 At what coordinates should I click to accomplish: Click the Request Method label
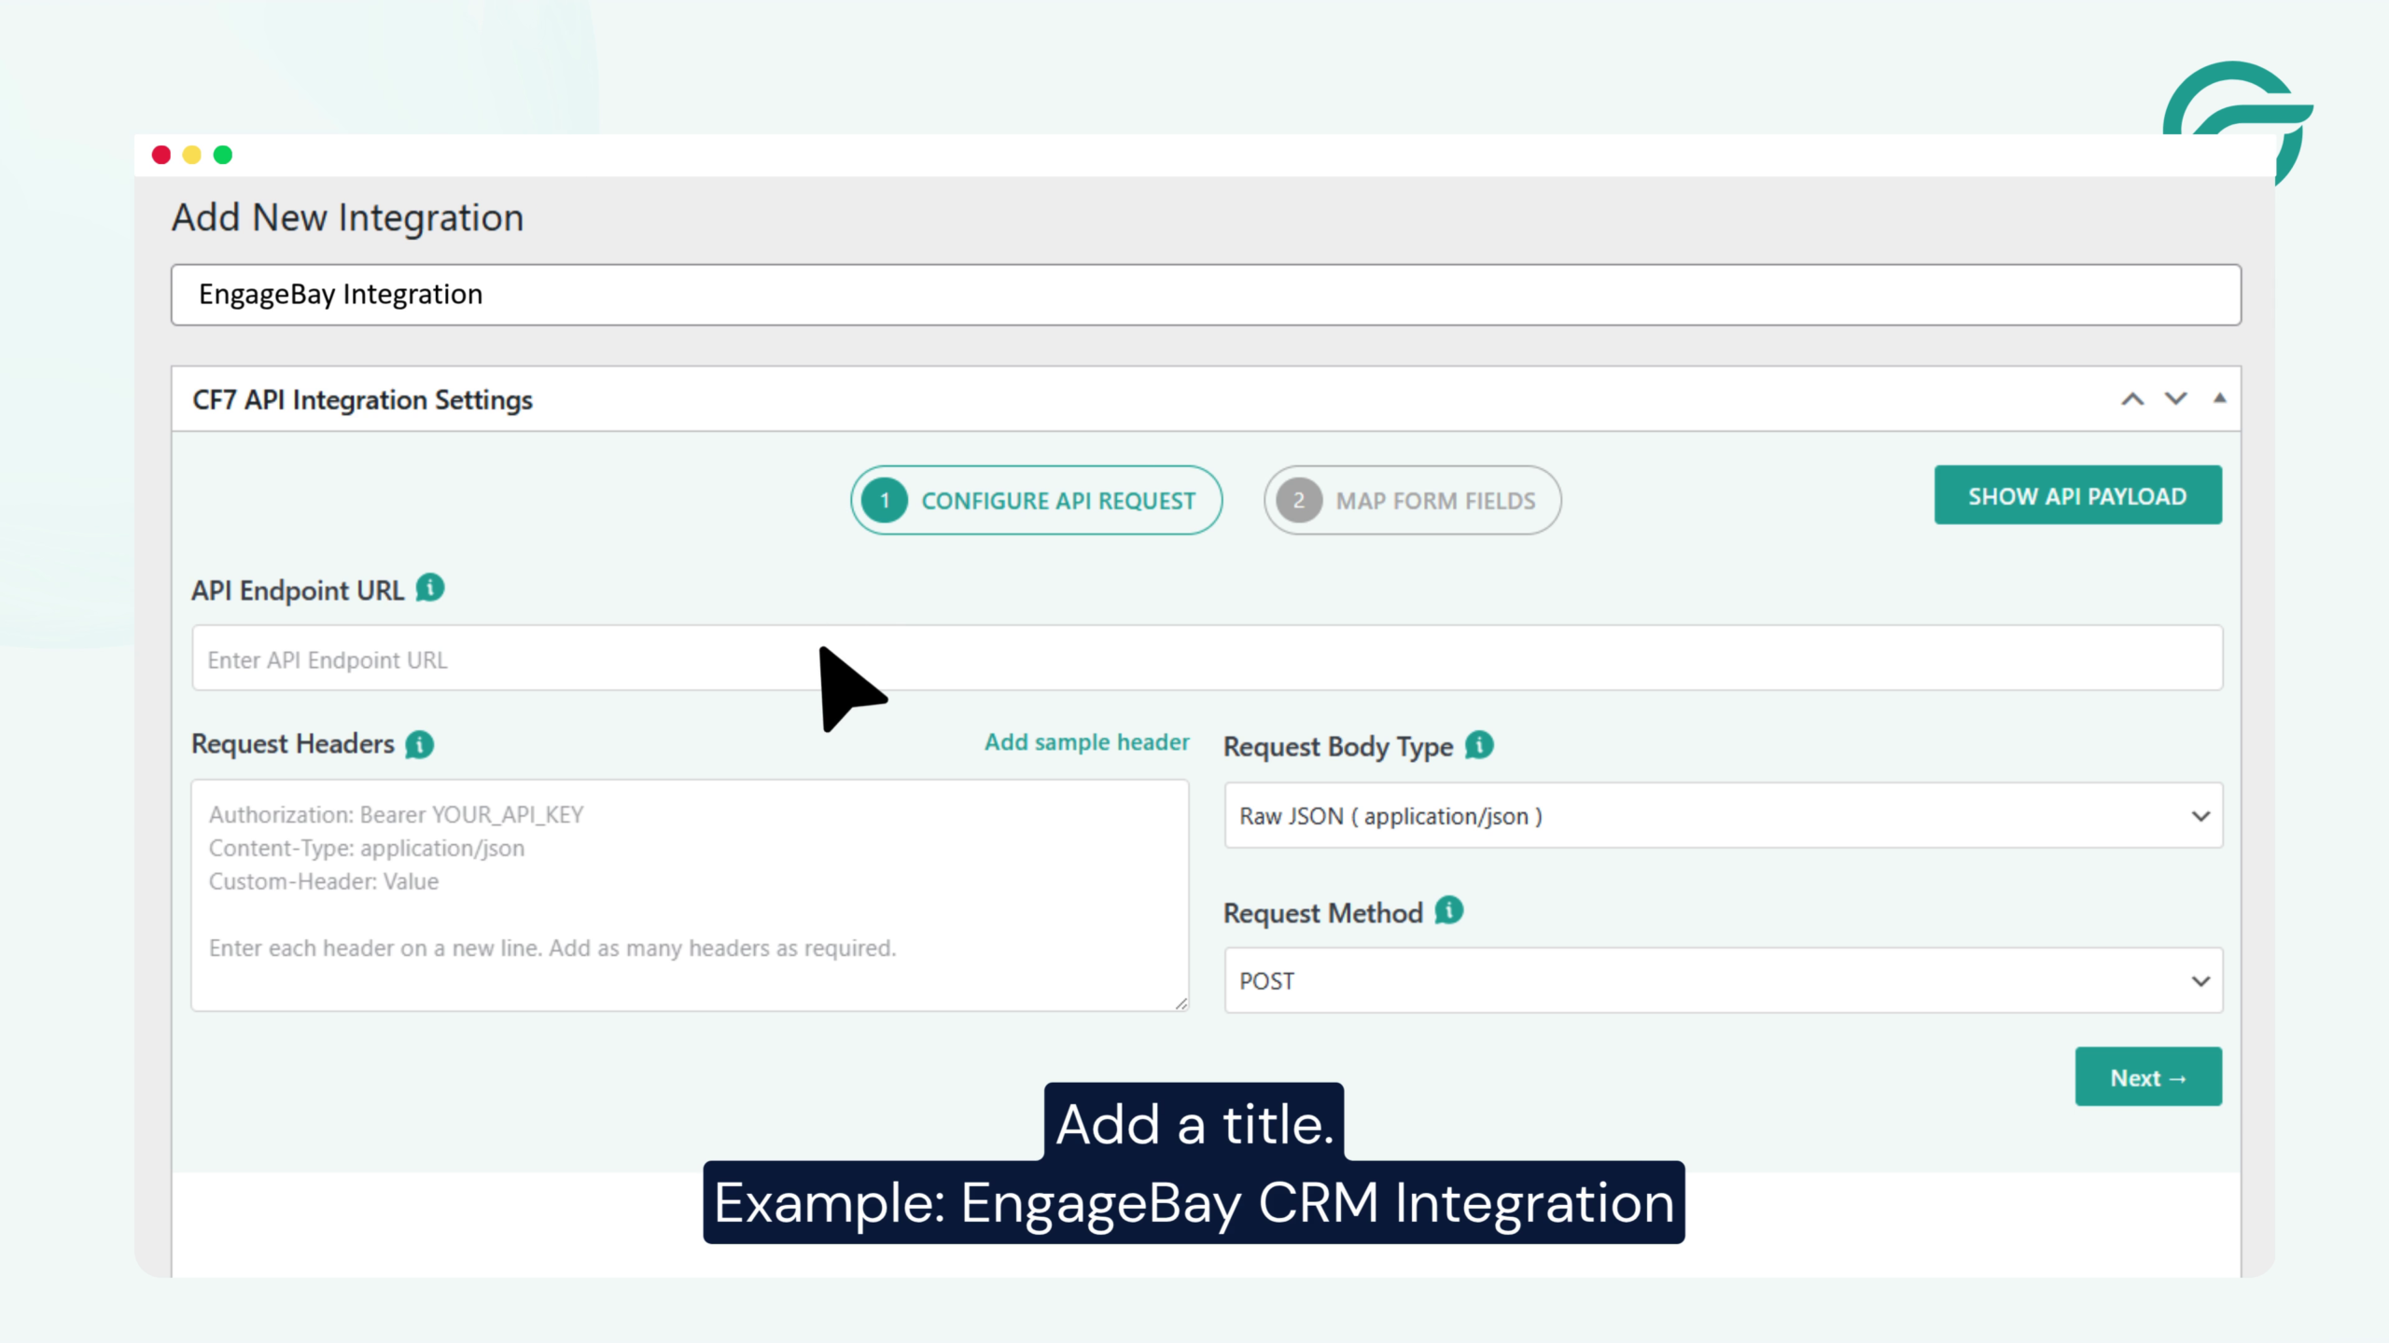pos(1323,913)
